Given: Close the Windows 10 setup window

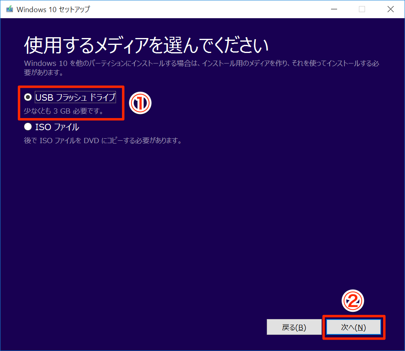Looking at the screenshot, I should click(390, 9).
